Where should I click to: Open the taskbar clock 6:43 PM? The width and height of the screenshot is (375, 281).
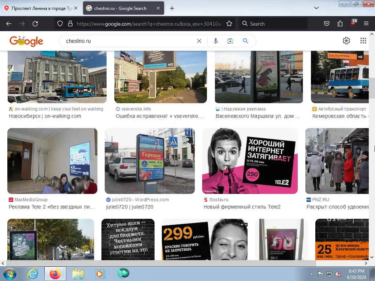pyautogui.click(x=356, y=274)
